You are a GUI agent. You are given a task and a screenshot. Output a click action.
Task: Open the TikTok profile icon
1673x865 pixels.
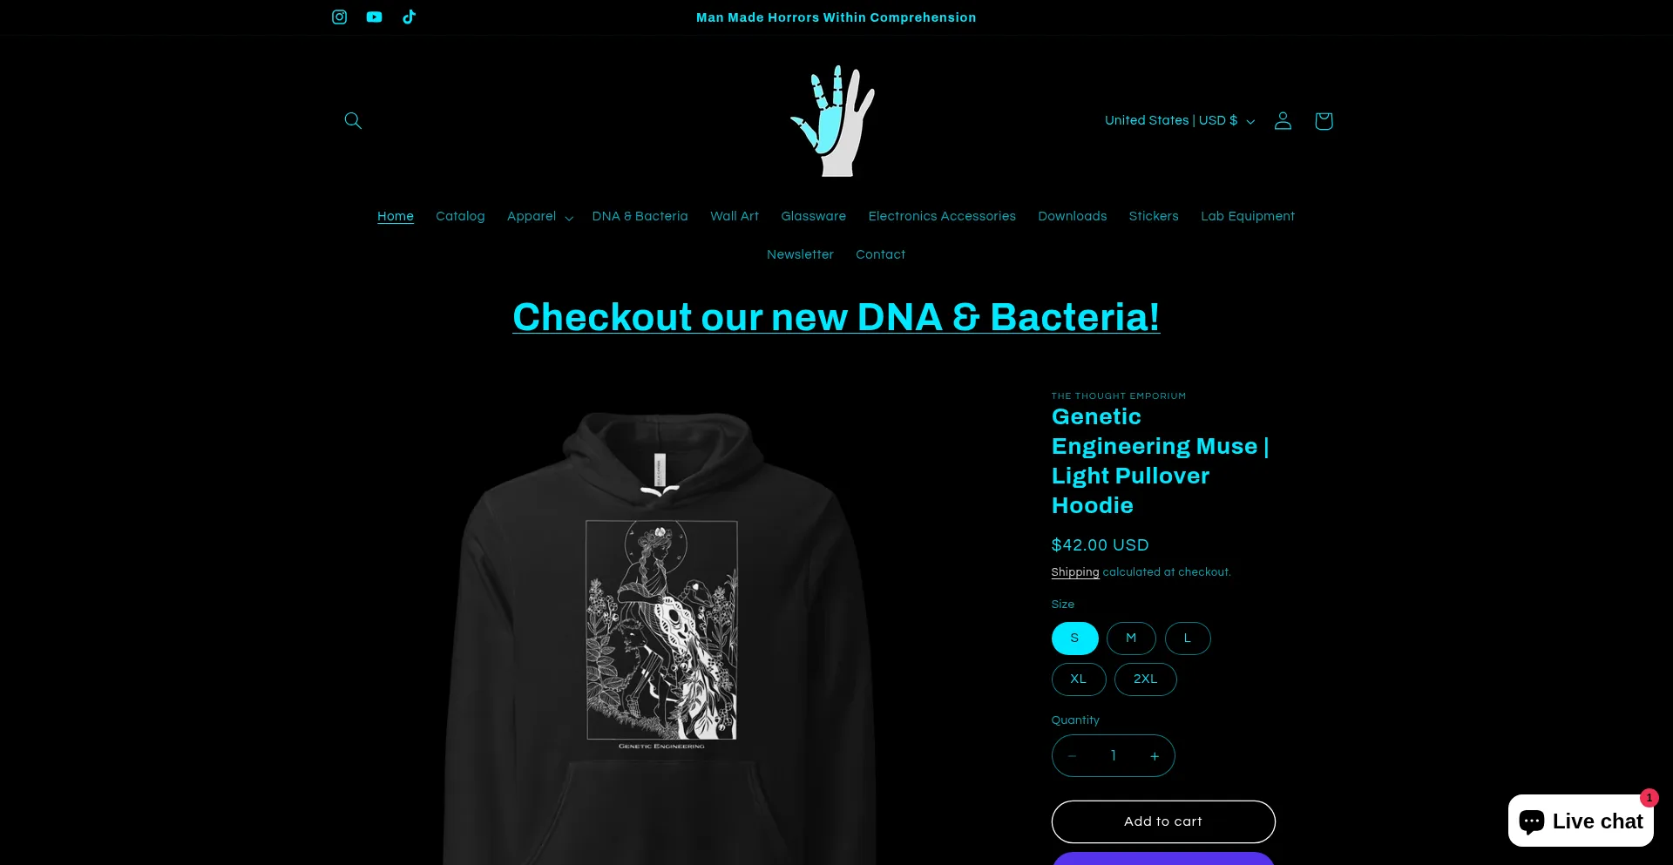tap(409, 17)
